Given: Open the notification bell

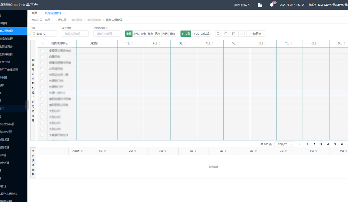Looking at the screenshot, I should [272, 5].
